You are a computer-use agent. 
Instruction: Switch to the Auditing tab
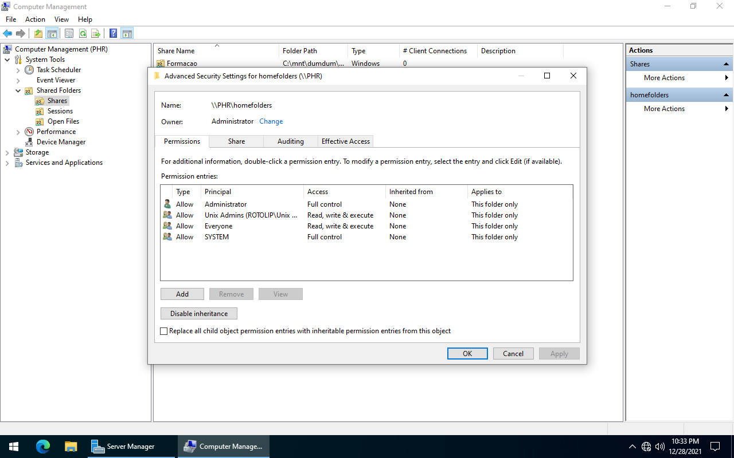(x=290, y=141)
